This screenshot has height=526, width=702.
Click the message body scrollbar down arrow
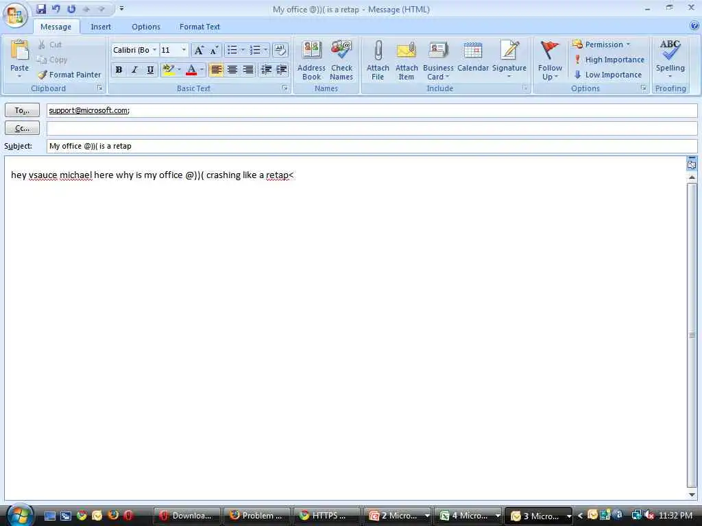pyautogui.click(x=692, y=494)
